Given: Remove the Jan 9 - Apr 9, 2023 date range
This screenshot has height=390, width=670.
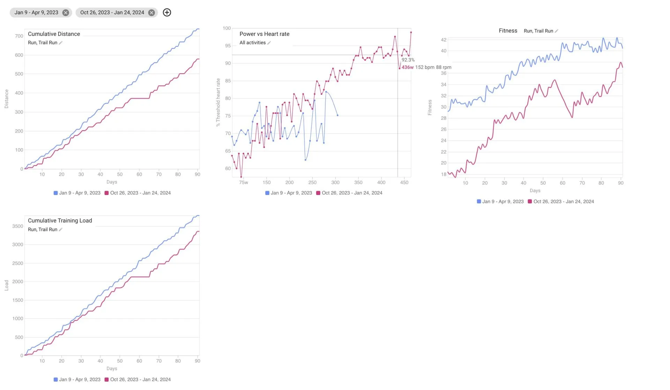Looking at the screenshot, I should tap(66, 13).
